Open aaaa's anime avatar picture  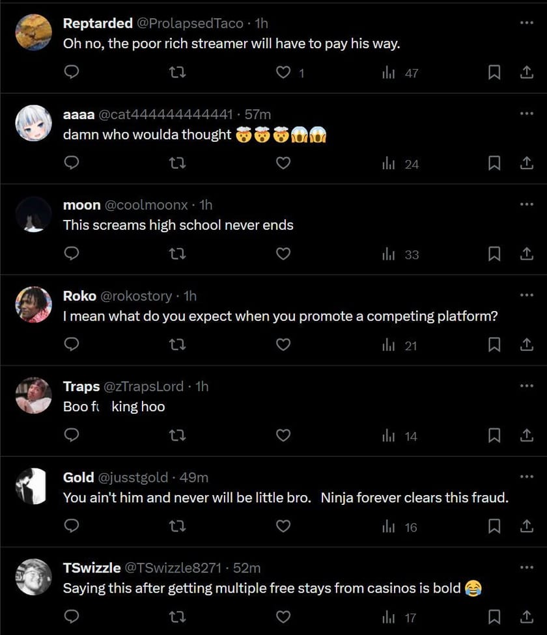33,123
